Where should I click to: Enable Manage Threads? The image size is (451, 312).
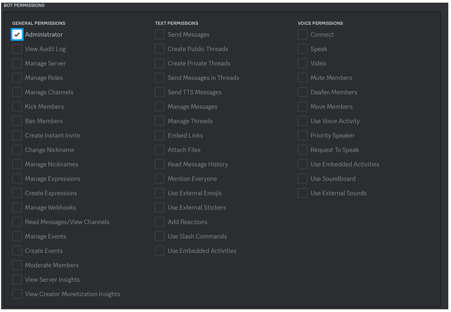click(x=160, y=121)
